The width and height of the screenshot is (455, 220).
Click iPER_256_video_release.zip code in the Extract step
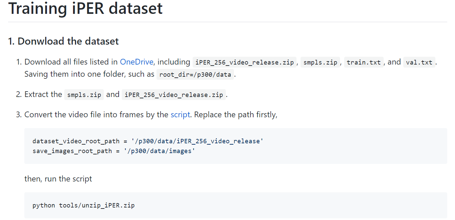pos(174,95)
